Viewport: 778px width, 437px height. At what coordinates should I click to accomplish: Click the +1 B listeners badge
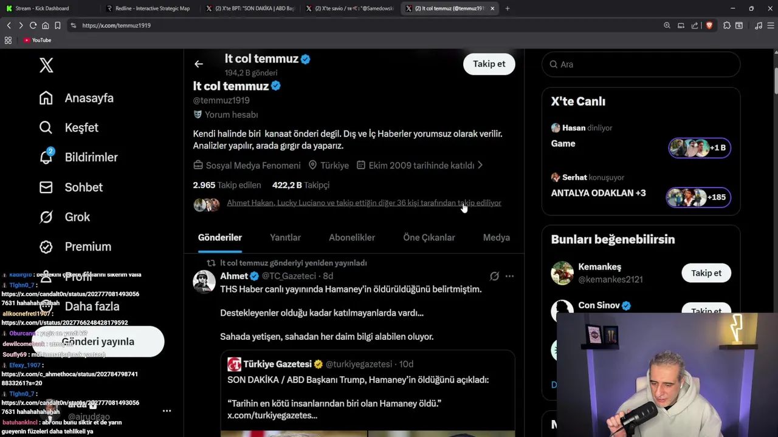(x=700, y=147)
